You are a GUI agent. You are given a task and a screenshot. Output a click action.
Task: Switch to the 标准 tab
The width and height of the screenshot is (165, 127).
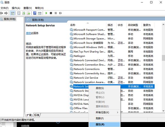[x=37, y=115]
